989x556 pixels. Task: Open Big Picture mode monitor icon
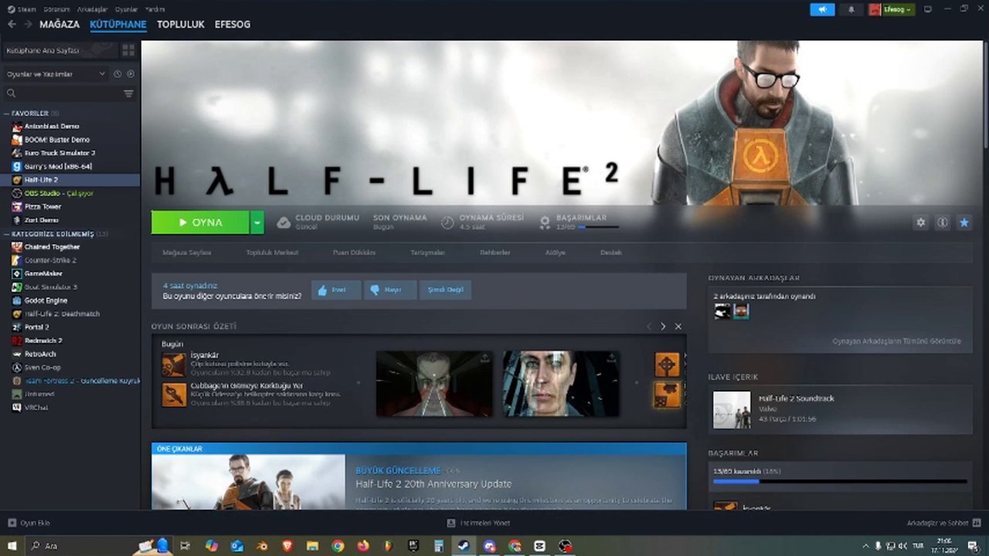[928, 9]
